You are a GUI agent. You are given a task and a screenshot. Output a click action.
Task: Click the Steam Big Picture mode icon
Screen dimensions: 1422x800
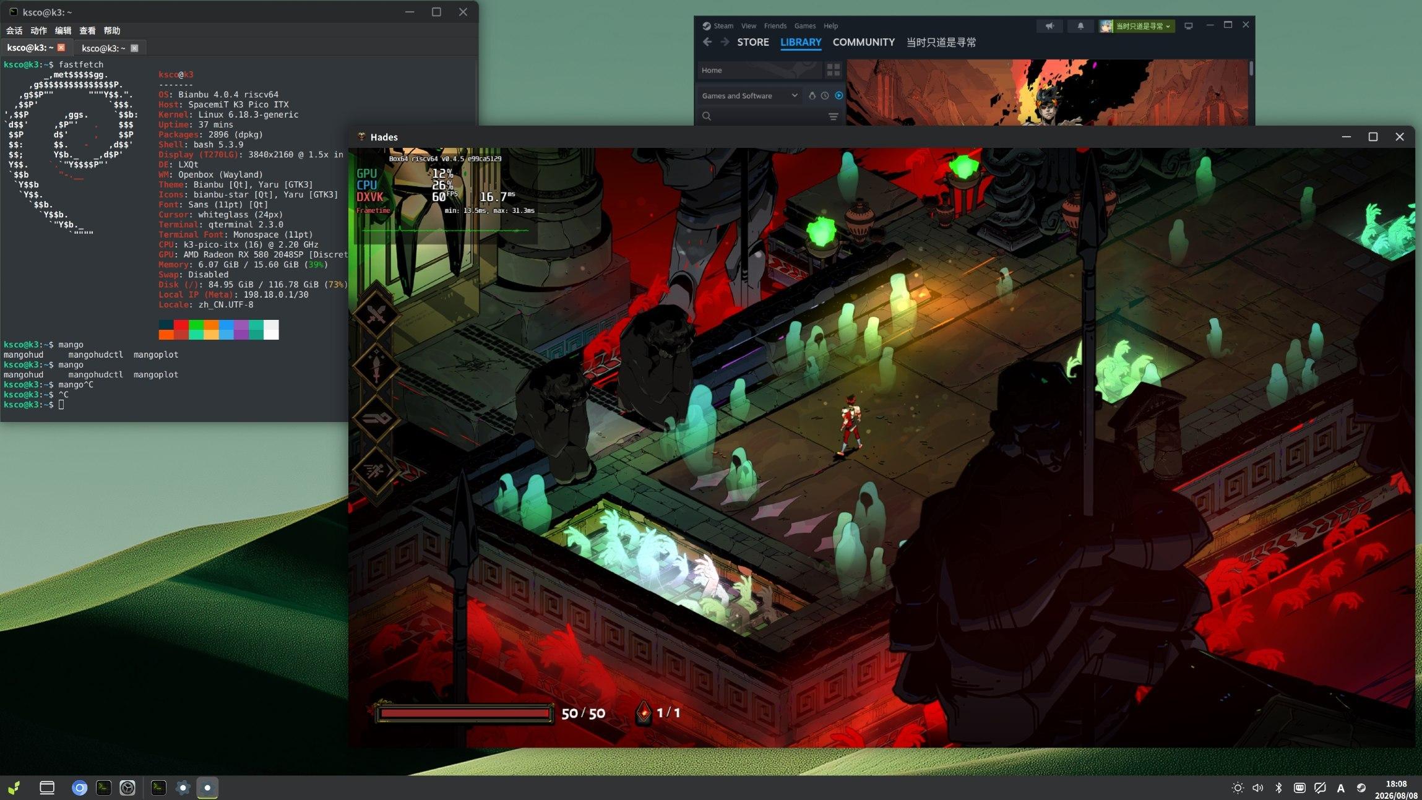[x=1188, y=26]
